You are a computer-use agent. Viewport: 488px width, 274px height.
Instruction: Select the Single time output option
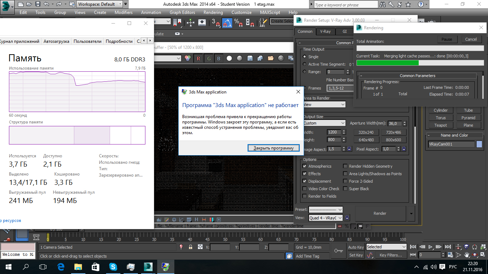(304, 57)
